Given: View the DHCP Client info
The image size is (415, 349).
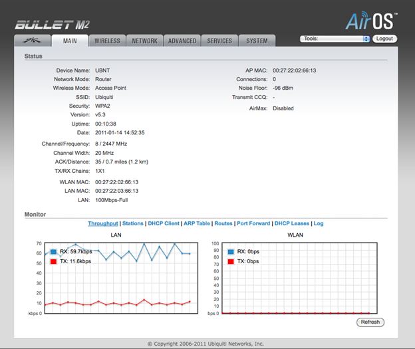Looking at the screenshot, I should (164, 223).
